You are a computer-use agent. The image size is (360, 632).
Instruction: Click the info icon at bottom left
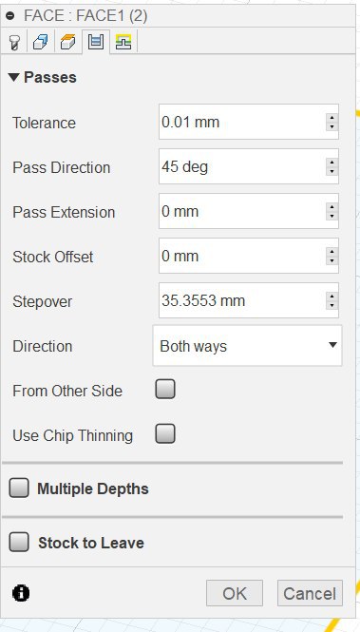tap(21, 593)
